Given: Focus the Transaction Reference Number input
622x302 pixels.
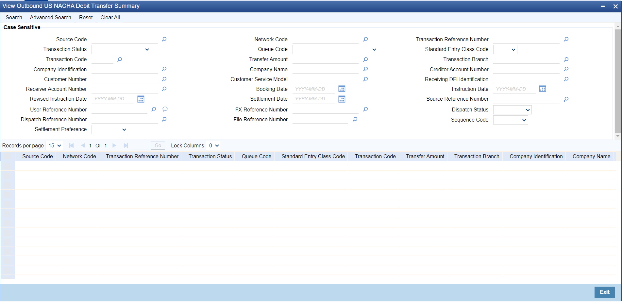Looking at the screenshot, I should click(x=526, y=39).
